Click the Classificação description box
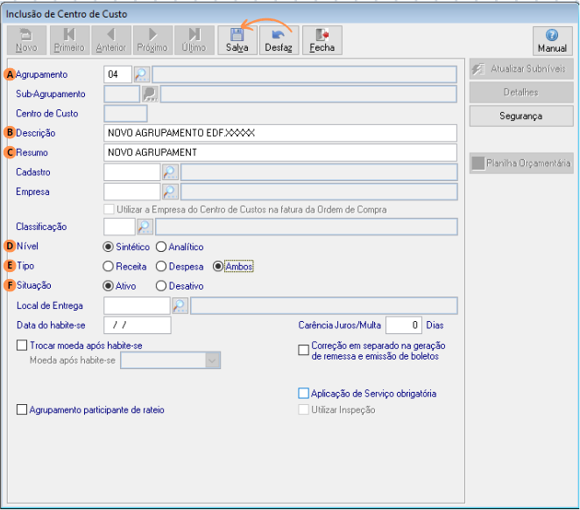Image resolution: width=580 pixels, height=510 pixels. (307, 227)
